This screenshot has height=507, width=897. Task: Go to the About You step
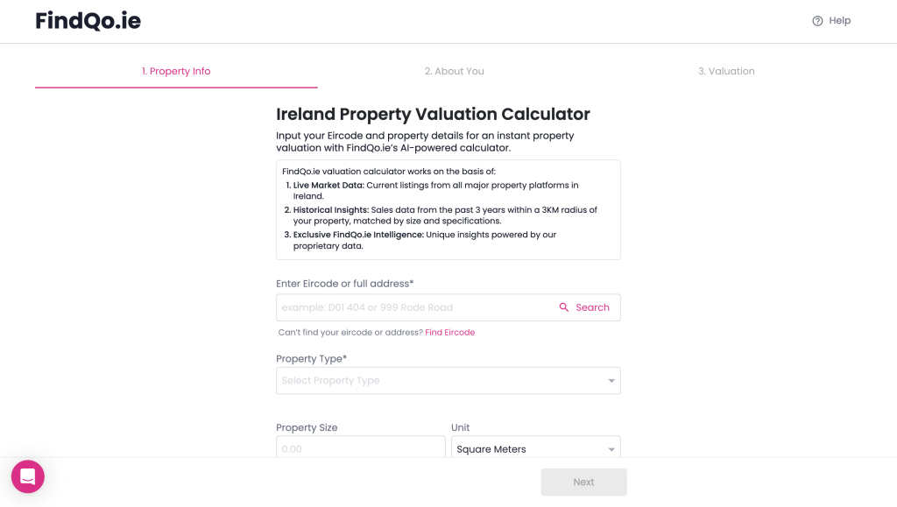tap(454, 72)
